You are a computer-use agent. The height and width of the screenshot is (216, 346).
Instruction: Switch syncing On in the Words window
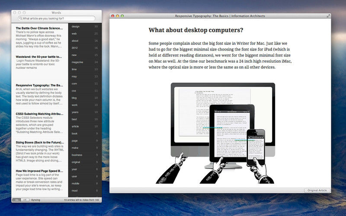[x=16, y=200]
